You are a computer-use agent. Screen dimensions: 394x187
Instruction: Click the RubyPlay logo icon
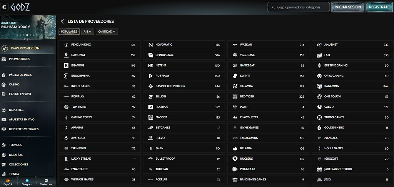150,76
